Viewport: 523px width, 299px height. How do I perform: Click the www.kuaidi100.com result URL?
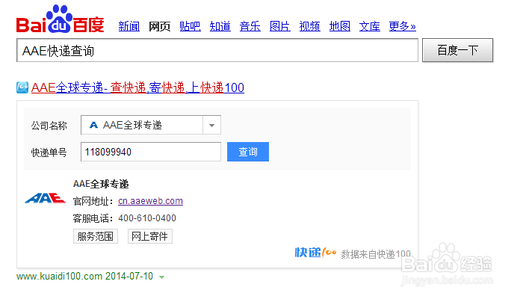(59, 277)
